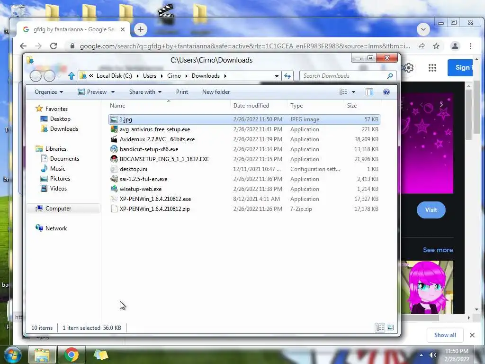Open the Organize dropdown menu

pos(49,92)
